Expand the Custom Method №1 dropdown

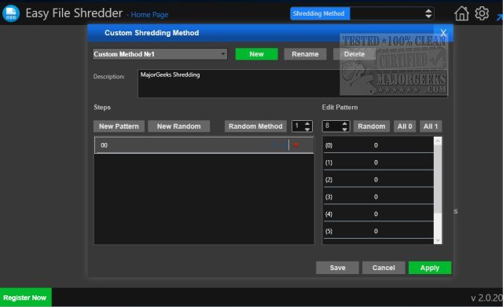[x=223, y=54]
